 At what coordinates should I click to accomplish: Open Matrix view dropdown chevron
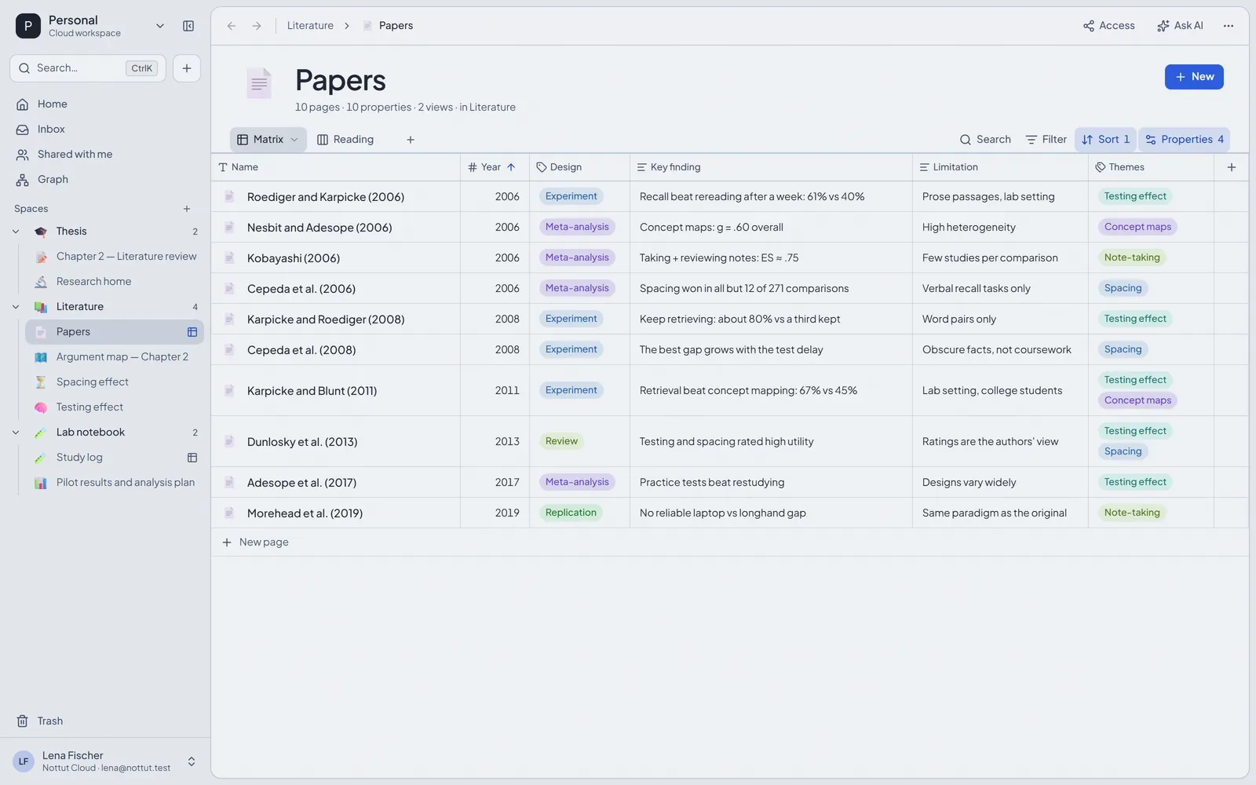coord(294,140)
